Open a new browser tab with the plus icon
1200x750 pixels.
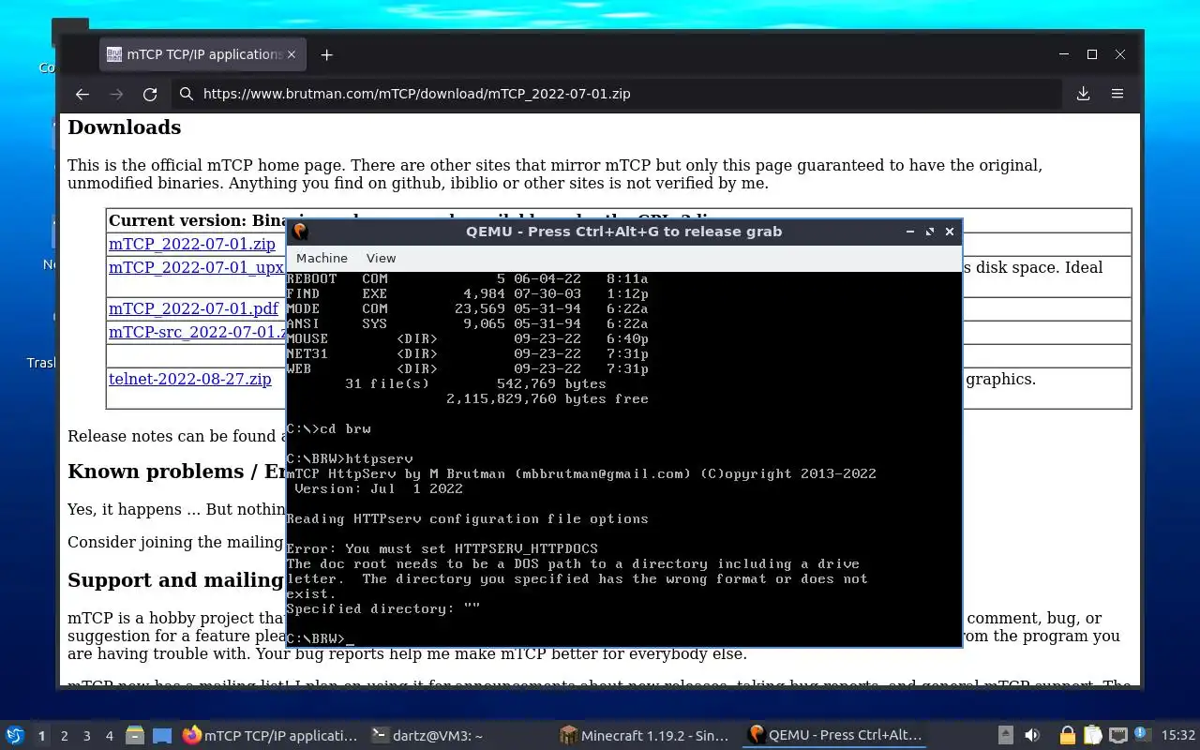(326, 55)
